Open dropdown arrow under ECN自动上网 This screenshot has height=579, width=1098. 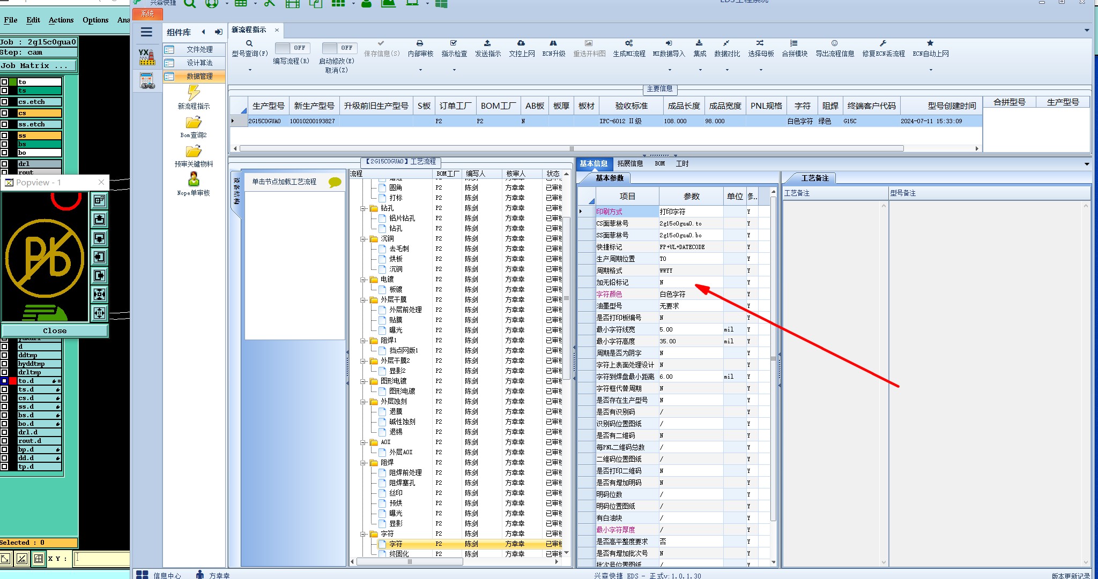tap(931, 70)
